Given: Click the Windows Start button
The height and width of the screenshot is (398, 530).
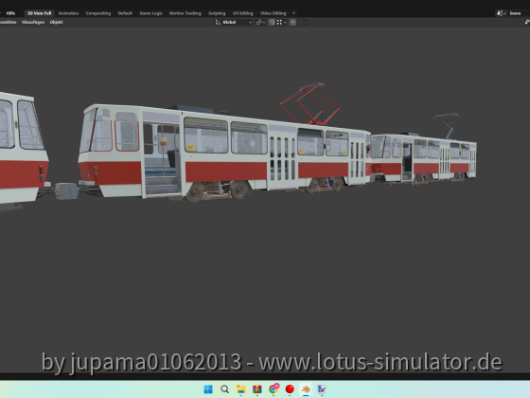Looking at the screenshot, I should [208, 389].
